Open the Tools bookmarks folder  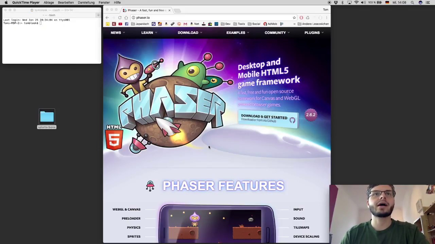239,24
